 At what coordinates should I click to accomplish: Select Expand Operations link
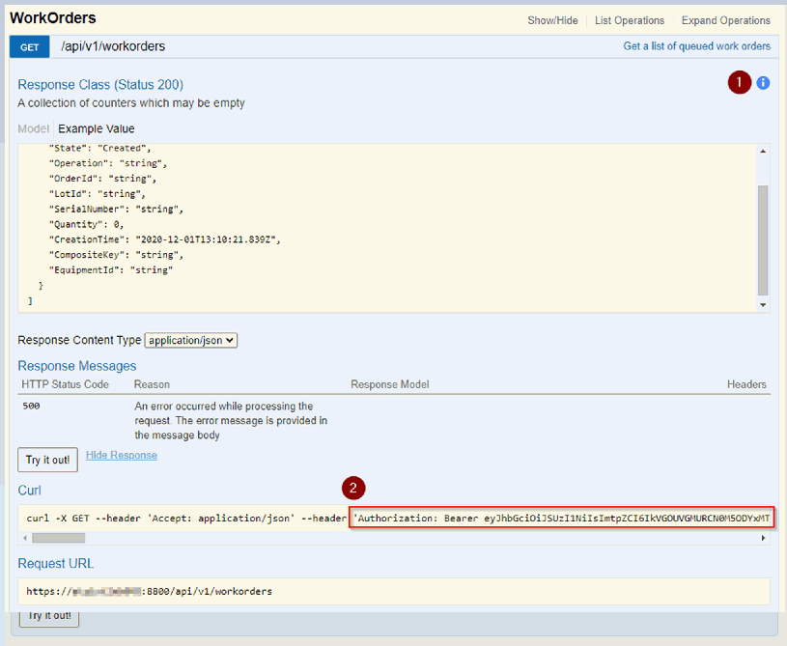[x=725, y=20]
